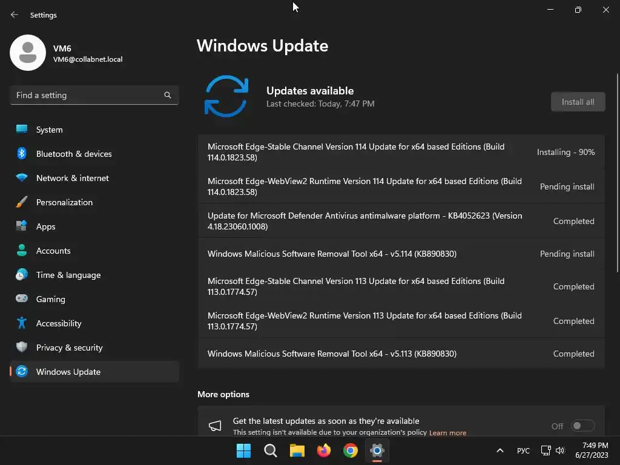The image size is (620, 465).
Task: Click the network icon in system tray
Action: click(546, 450)
